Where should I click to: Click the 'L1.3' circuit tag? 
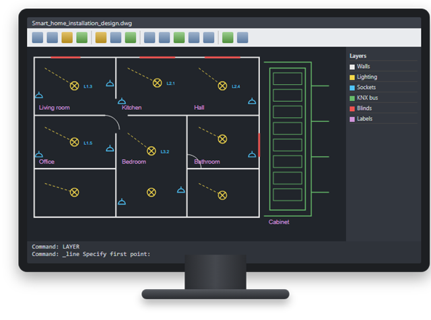[x=88, y=87]
